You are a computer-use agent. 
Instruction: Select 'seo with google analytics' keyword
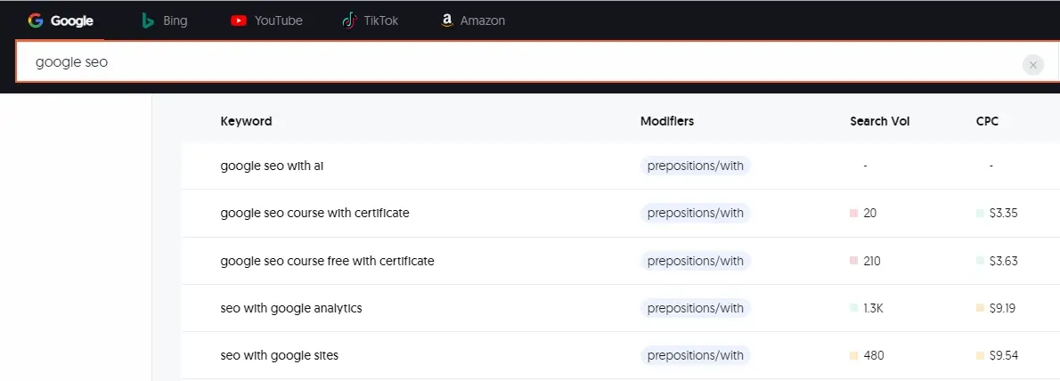(x=291, y=308)
